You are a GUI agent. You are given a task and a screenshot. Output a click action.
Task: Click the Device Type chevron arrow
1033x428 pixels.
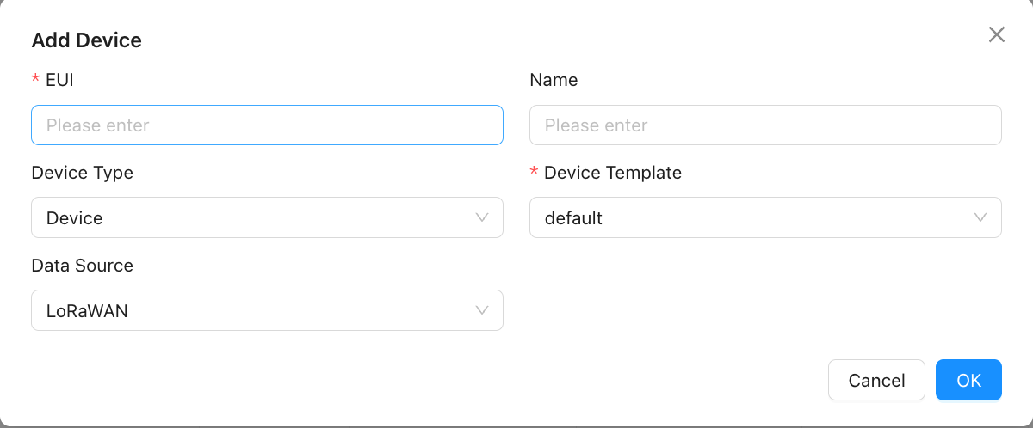482,217
